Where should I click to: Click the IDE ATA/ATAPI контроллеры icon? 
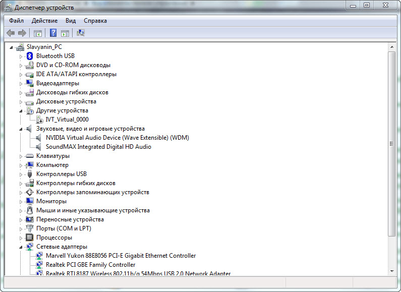[30, 75]
